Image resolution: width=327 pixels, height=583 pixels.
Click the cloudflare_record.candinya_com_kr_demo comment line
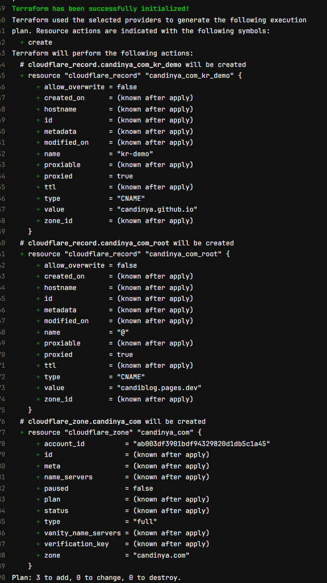click(133, 64)
